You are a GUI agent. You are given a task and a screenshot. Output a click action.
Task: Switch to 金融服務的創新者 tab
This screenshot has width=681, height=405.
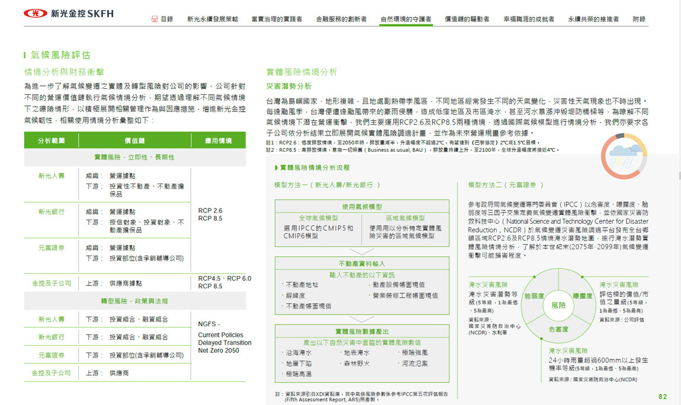[x=341, y=19]
